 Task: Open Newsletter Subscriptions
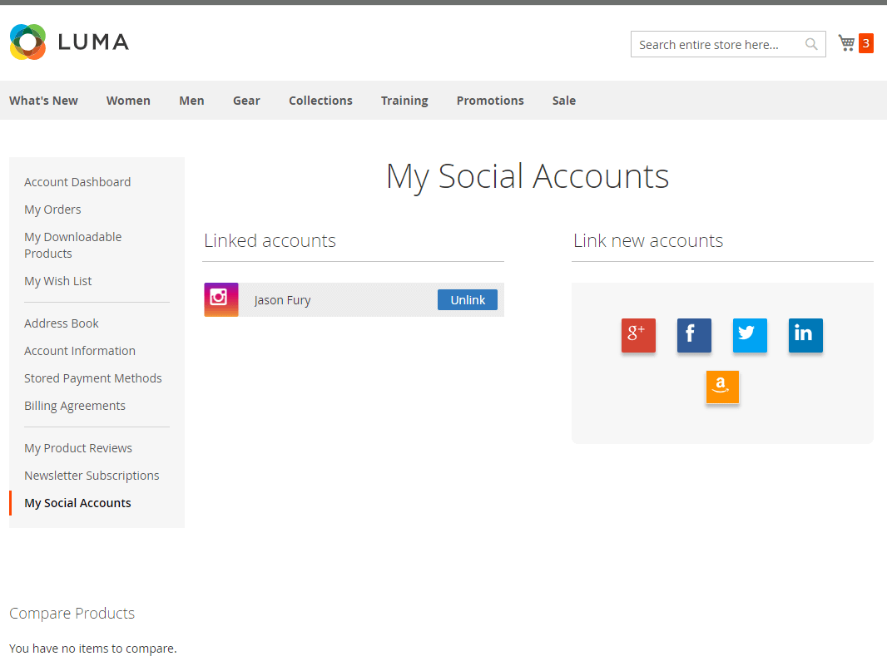92,476
